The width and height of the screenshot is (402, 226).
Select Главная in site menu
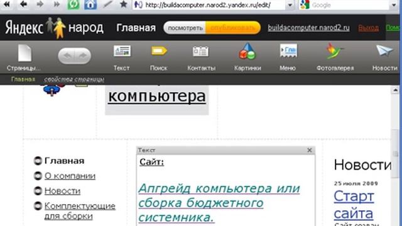point(64,161)
